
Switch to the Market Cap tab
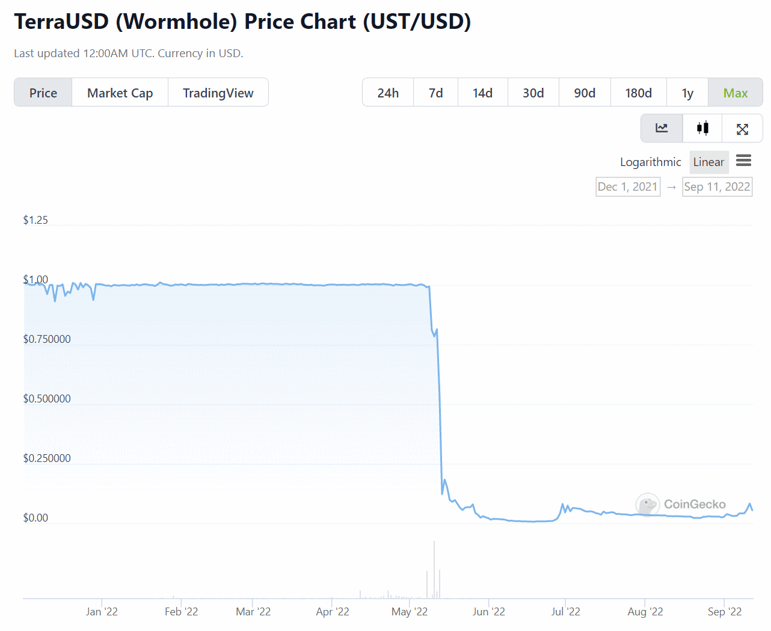point(119,93)
